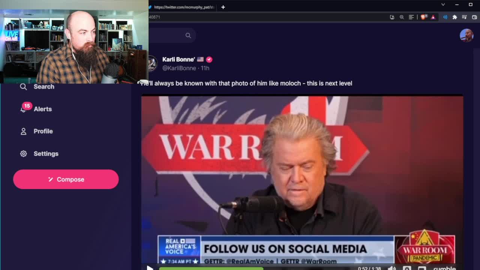The height and width of the screenshot is (270, 480).
Task: Click the video time display 0:52 / 1:38
Action: click(x=369, y=268)
